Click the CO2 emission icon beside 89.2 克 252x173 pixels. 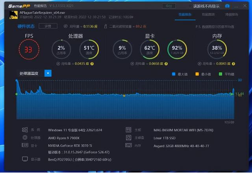106,26
